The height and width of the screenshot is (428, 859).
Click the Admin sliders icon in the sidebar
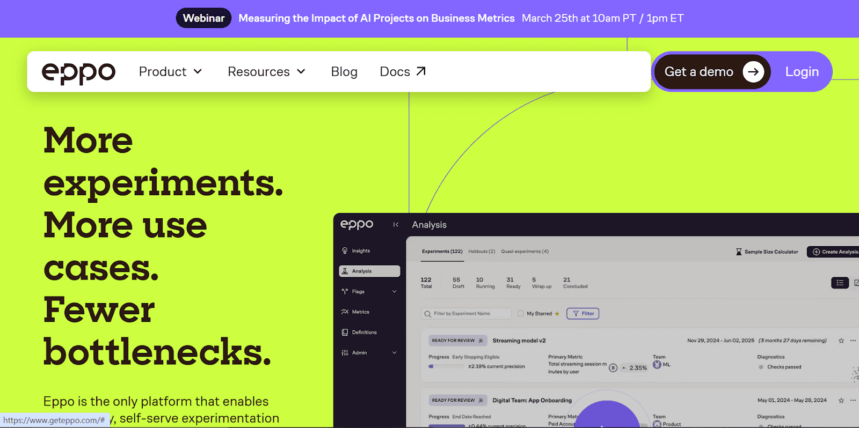point(345,352)
